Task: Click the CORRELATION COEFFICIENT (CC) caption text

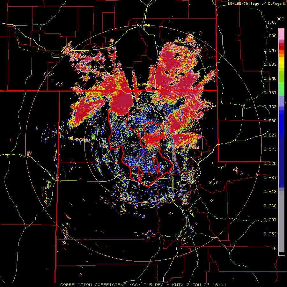Action: tap(100, 285)
